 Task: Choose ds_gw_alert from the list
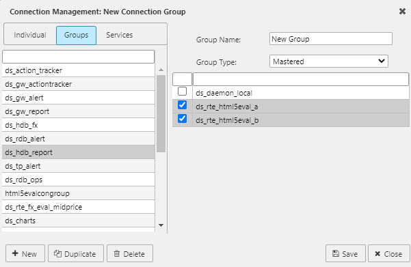point(79,98)
